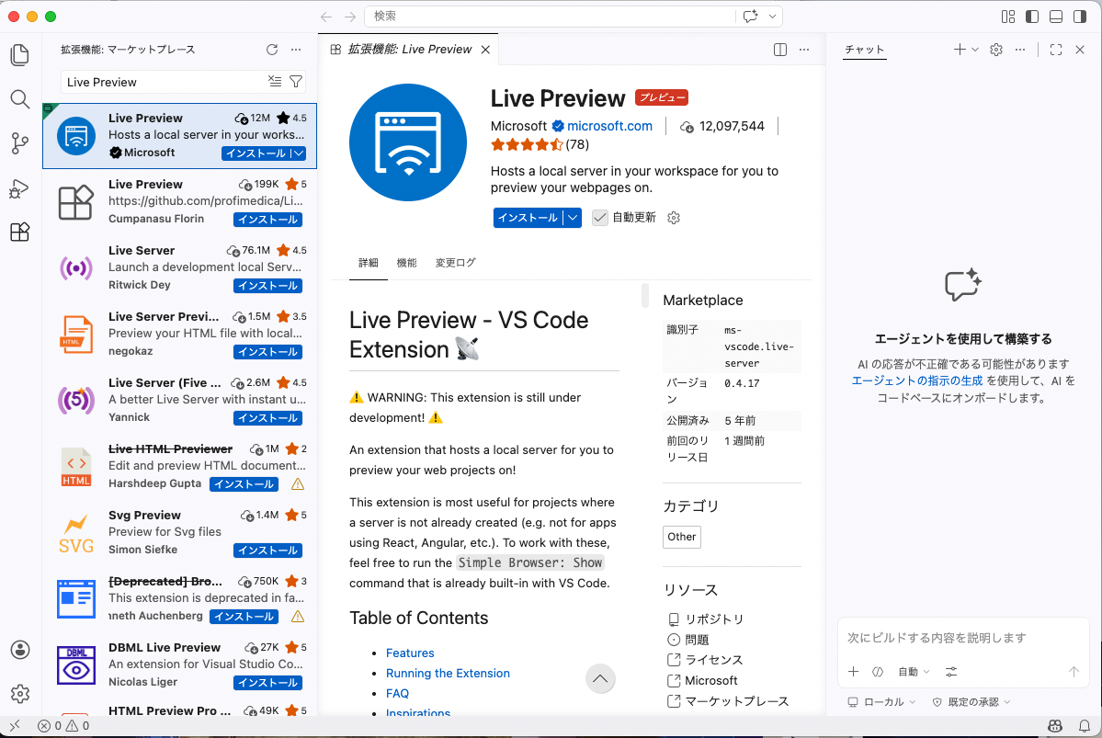Open editor more actions menu
This screenshot has width=1102, height=738.
click(804, 50)
